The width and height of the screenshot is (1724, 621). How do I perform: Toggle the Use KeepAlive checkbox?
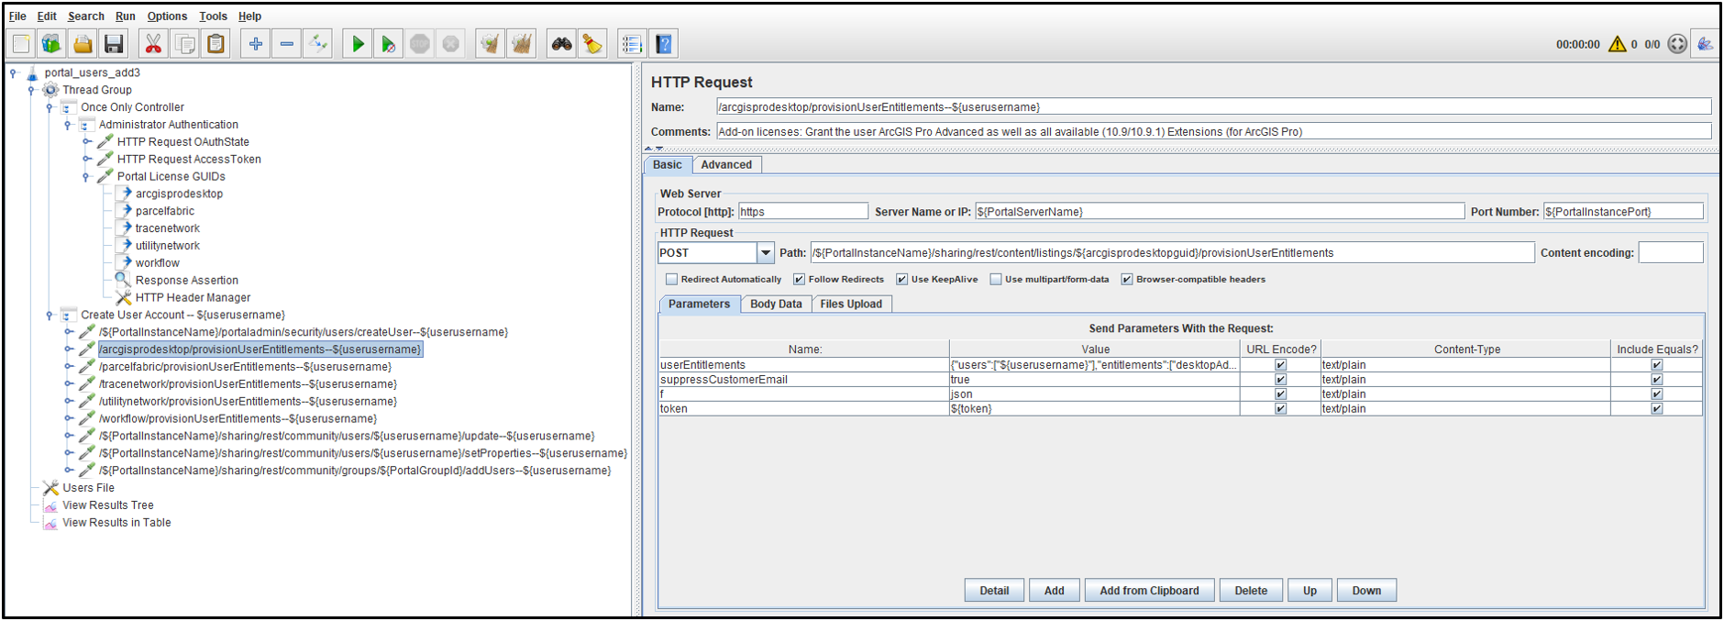click(901, 280)
